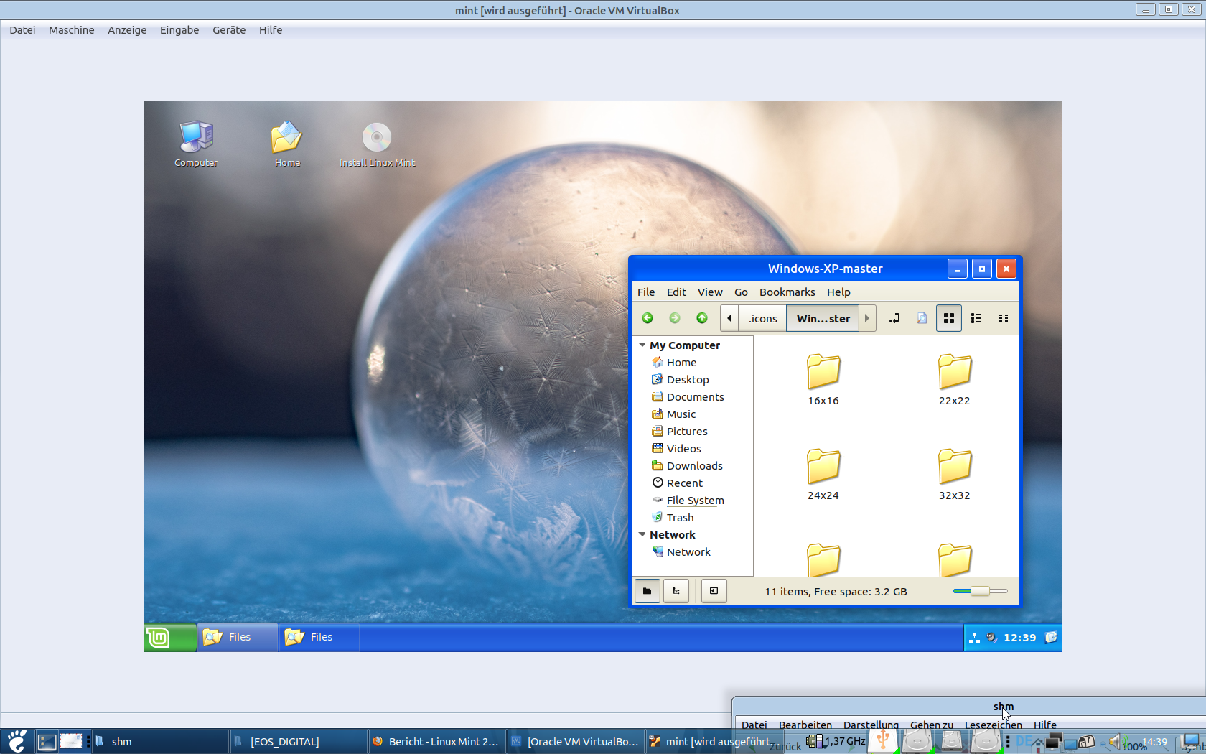Go up to the parent folder
The height and width of the screenshot is (754, 1206).
tap(702, 318)
